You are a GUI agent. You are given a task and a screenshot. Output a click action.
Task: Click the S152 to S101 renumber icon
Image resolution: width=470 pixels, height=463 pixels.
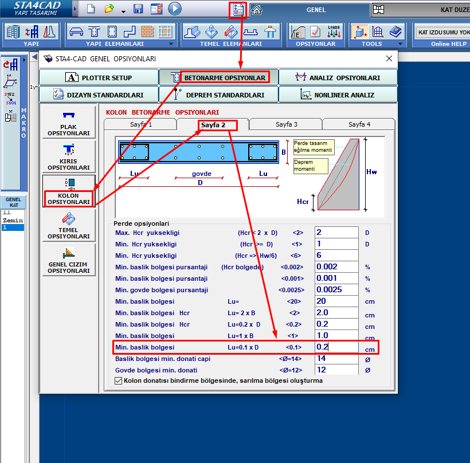click(10, 98)
